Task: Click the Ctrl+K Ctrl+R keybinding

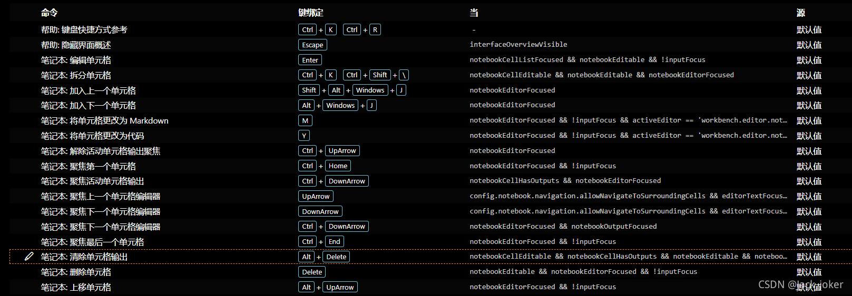Action: (x=339, y=30)
